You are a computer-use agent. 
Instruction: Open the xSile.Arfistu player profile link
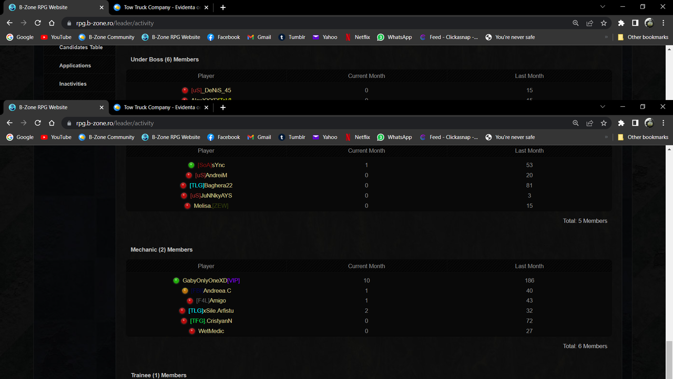(x=211, y=311)
